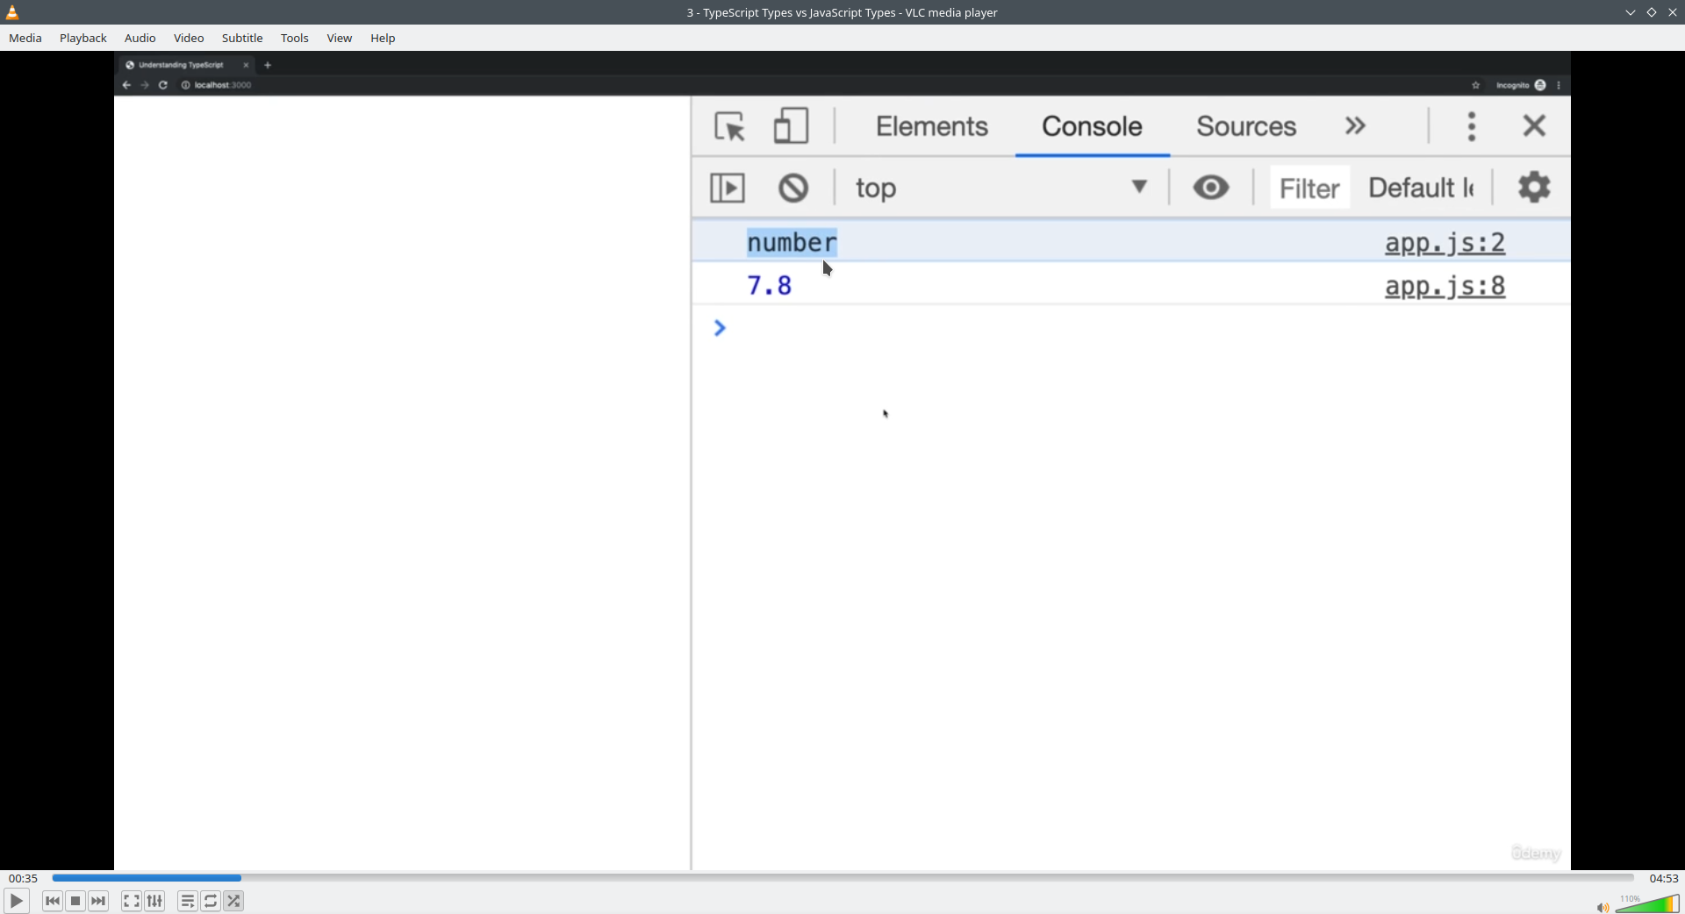Click the elapsed time 00:35 label
This screenshot has height=914, width=1685.
pos(24,878)
